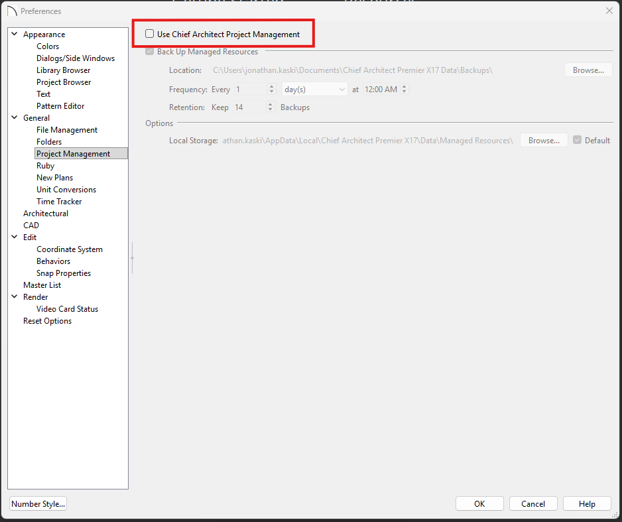Select the Architectural category

[x=46, y=214]
